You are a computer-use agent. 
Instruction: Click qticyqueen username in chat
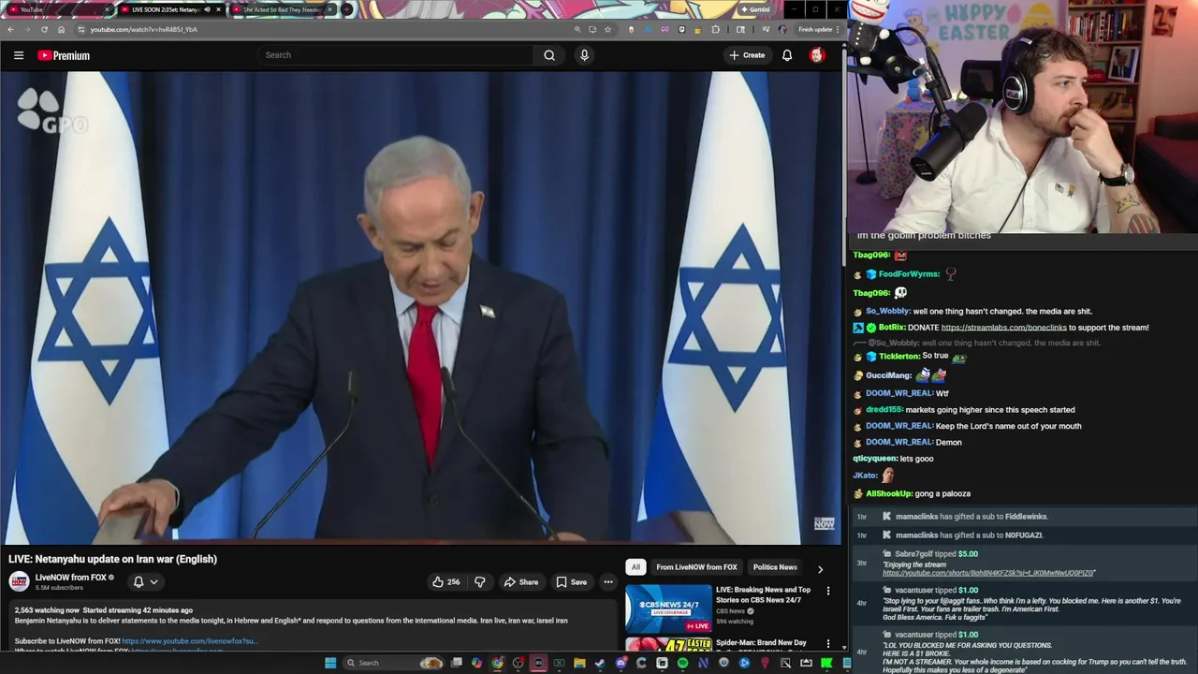click(x=875, y=459)
